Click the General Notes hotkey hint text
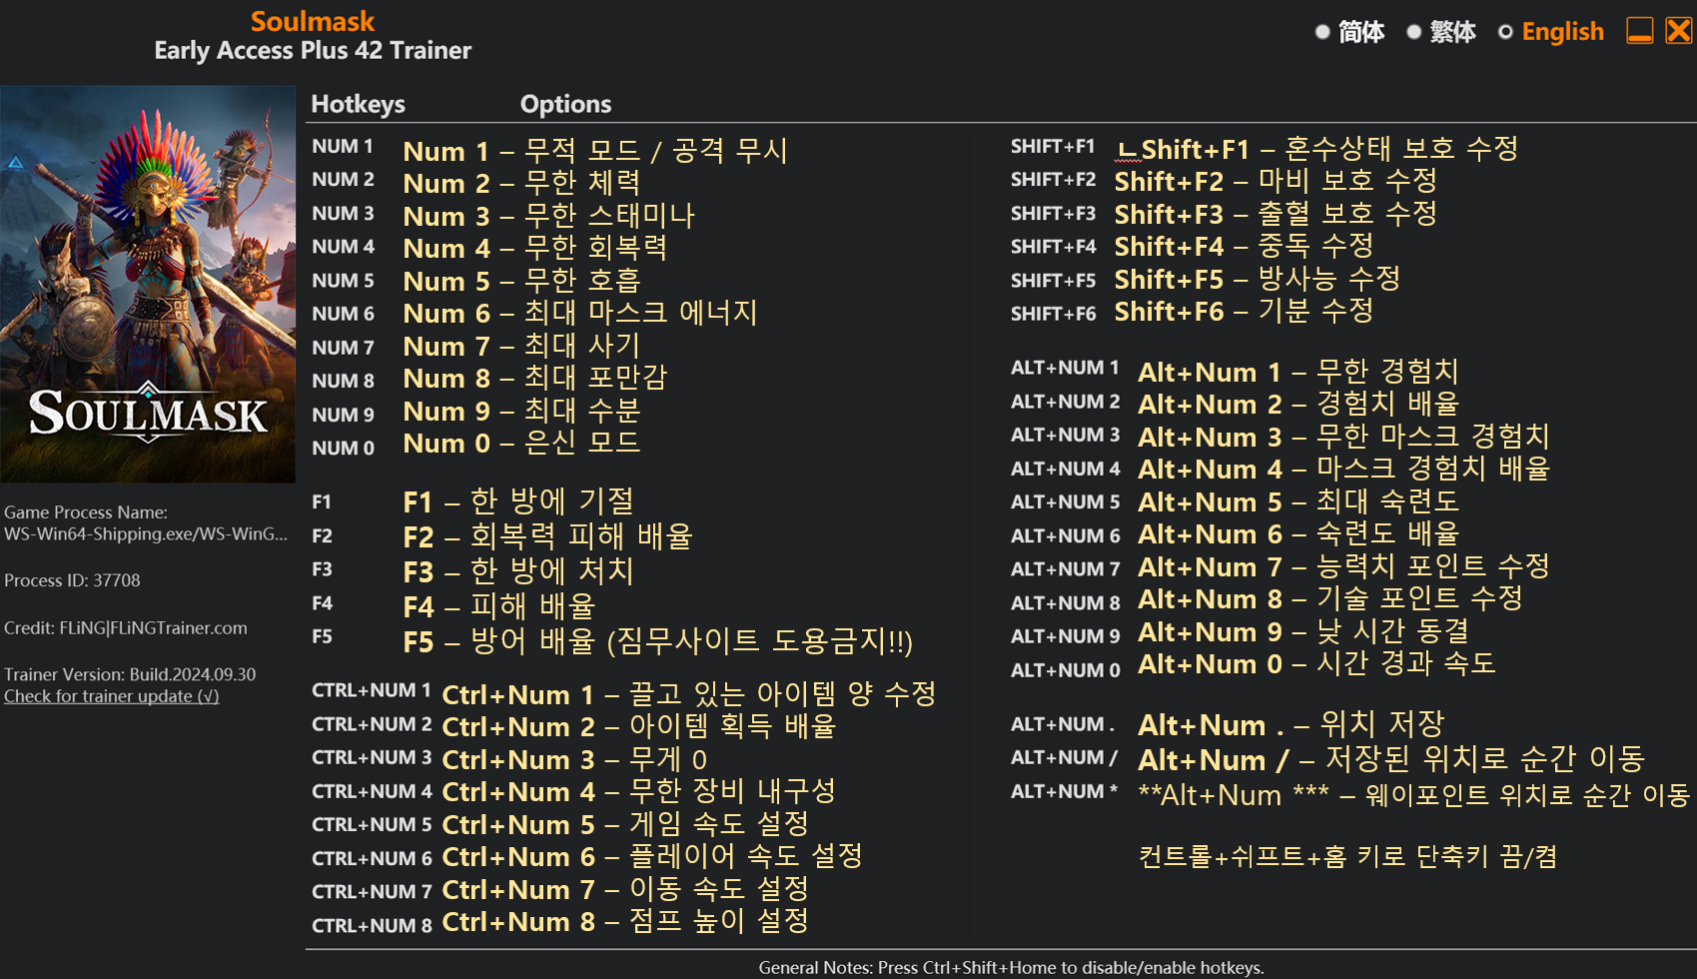The height and width of the screenshot is (979, 1697). 1011,967
